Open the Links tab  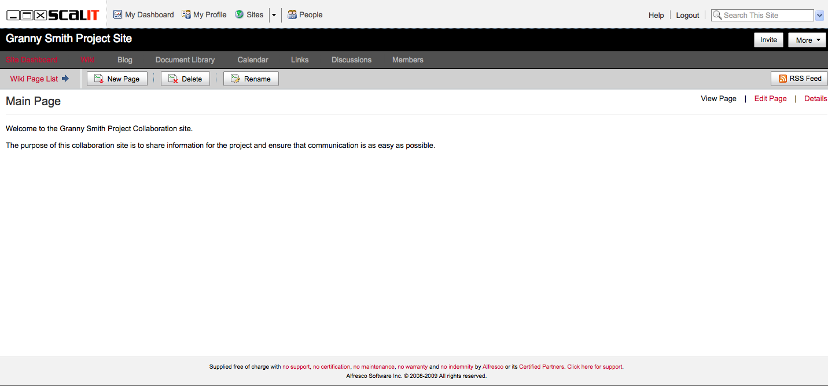[300, 60]
